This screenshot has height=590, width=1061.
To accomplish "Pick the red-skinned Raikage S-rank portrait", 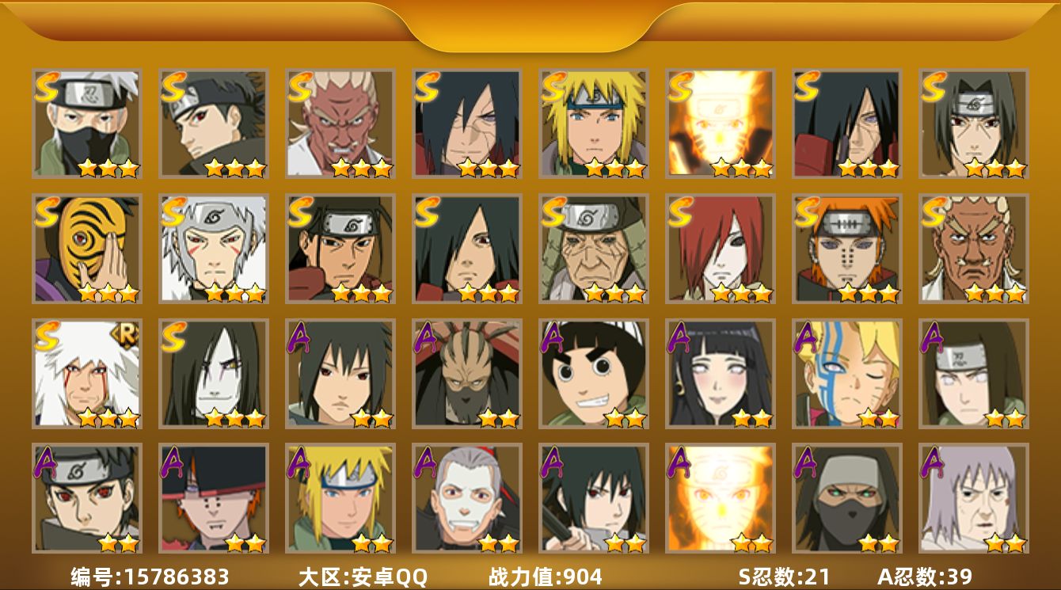I will [340, 123].
